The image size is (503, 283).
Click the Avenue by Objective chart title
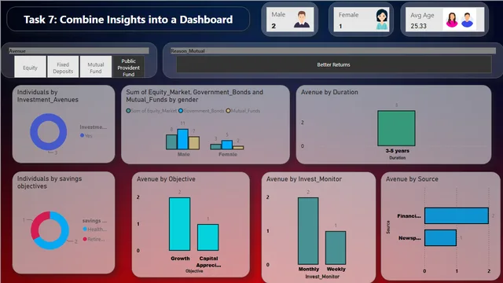tap(166, 179)
